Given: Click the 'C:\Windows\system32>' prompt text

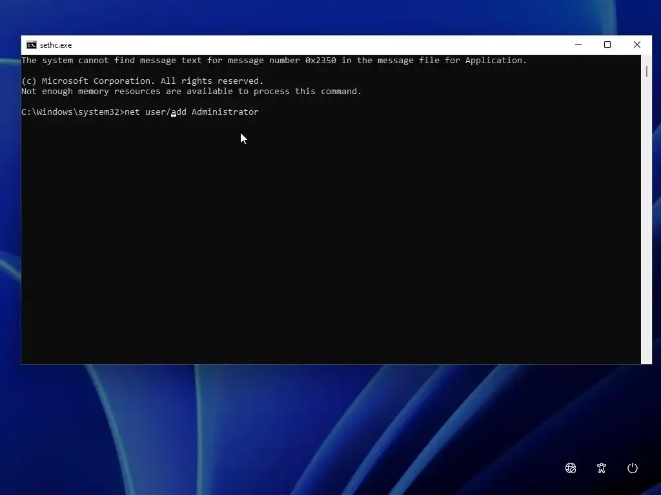Looking at the screenshot, I should [73, 112].
